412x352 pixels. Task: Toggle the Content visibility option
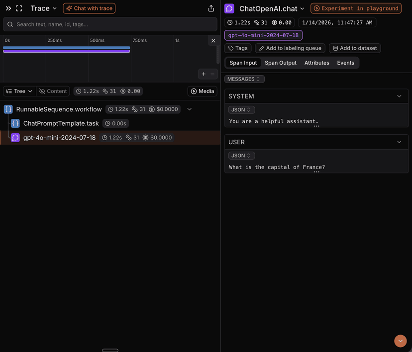point(53,91)
